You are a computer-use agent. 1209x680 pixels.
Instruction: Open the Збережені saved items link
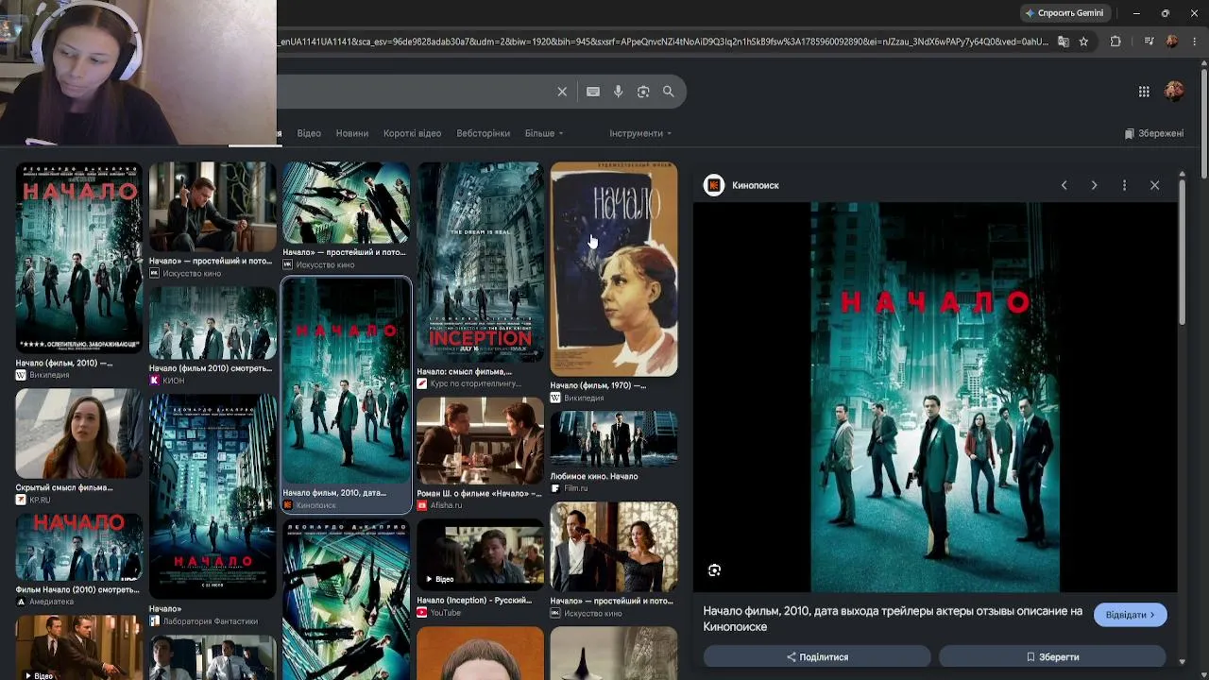1154,133
